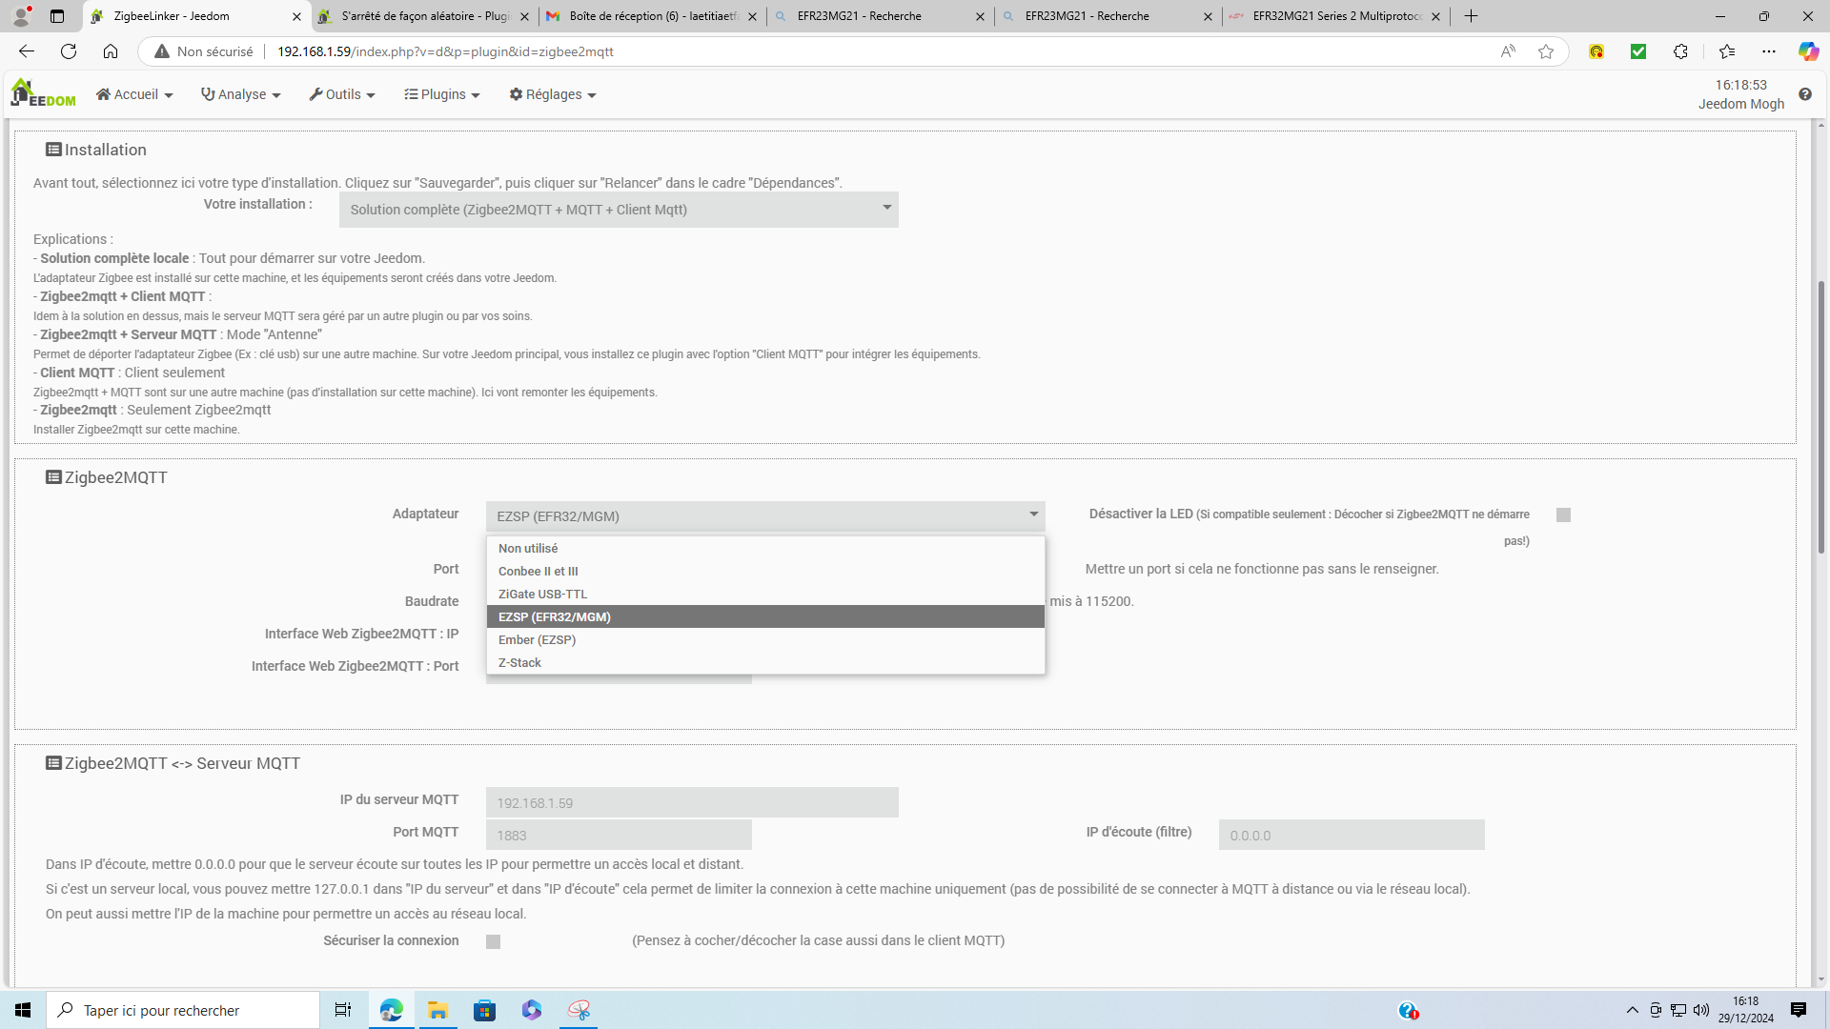Add page to favorites star icon

click(x=1546, y=51)
